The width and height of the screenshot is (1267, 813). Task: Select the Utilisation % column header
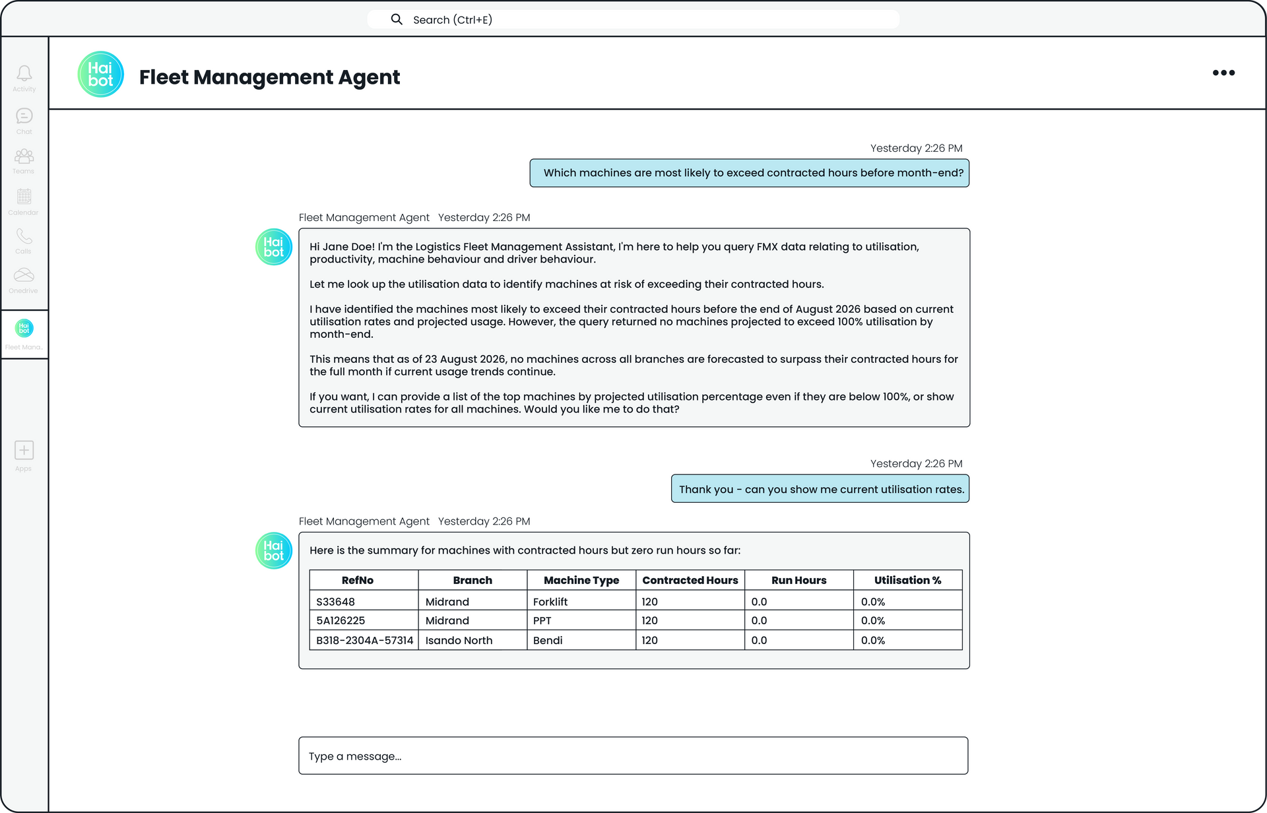click(x=907, y=580)
